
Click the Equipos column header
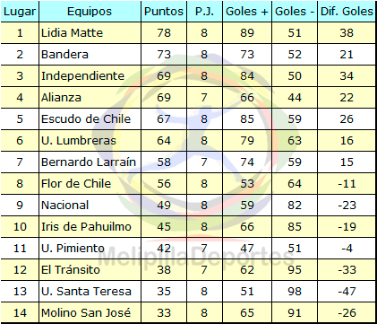[90, 12]
